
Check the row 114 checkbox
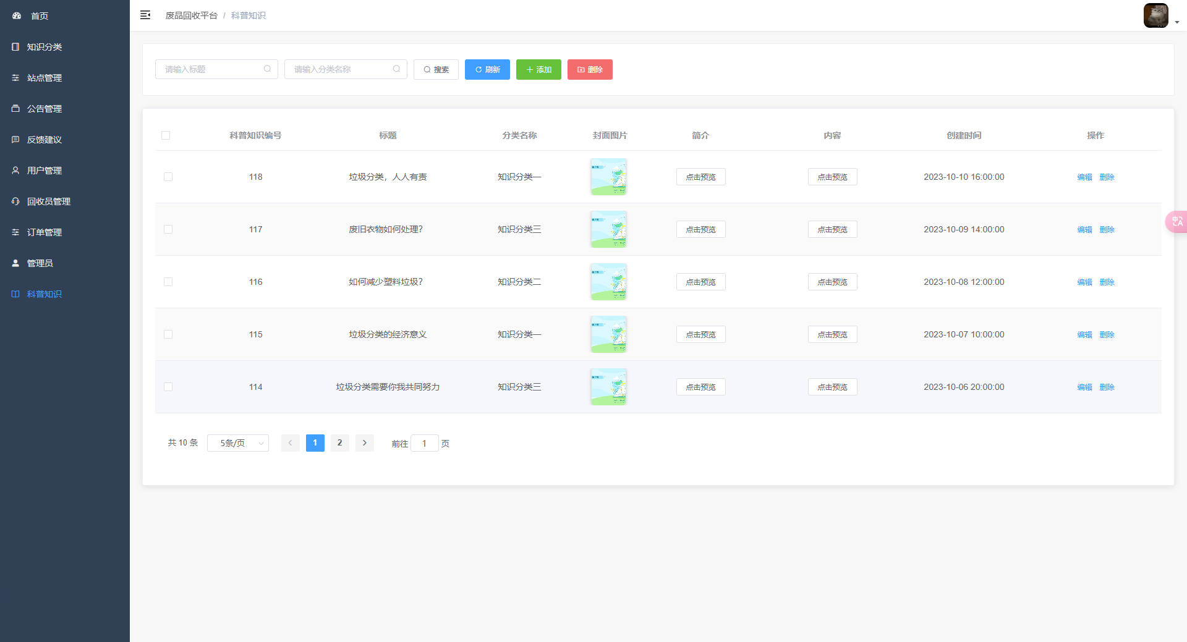click(x=168, y=387)
